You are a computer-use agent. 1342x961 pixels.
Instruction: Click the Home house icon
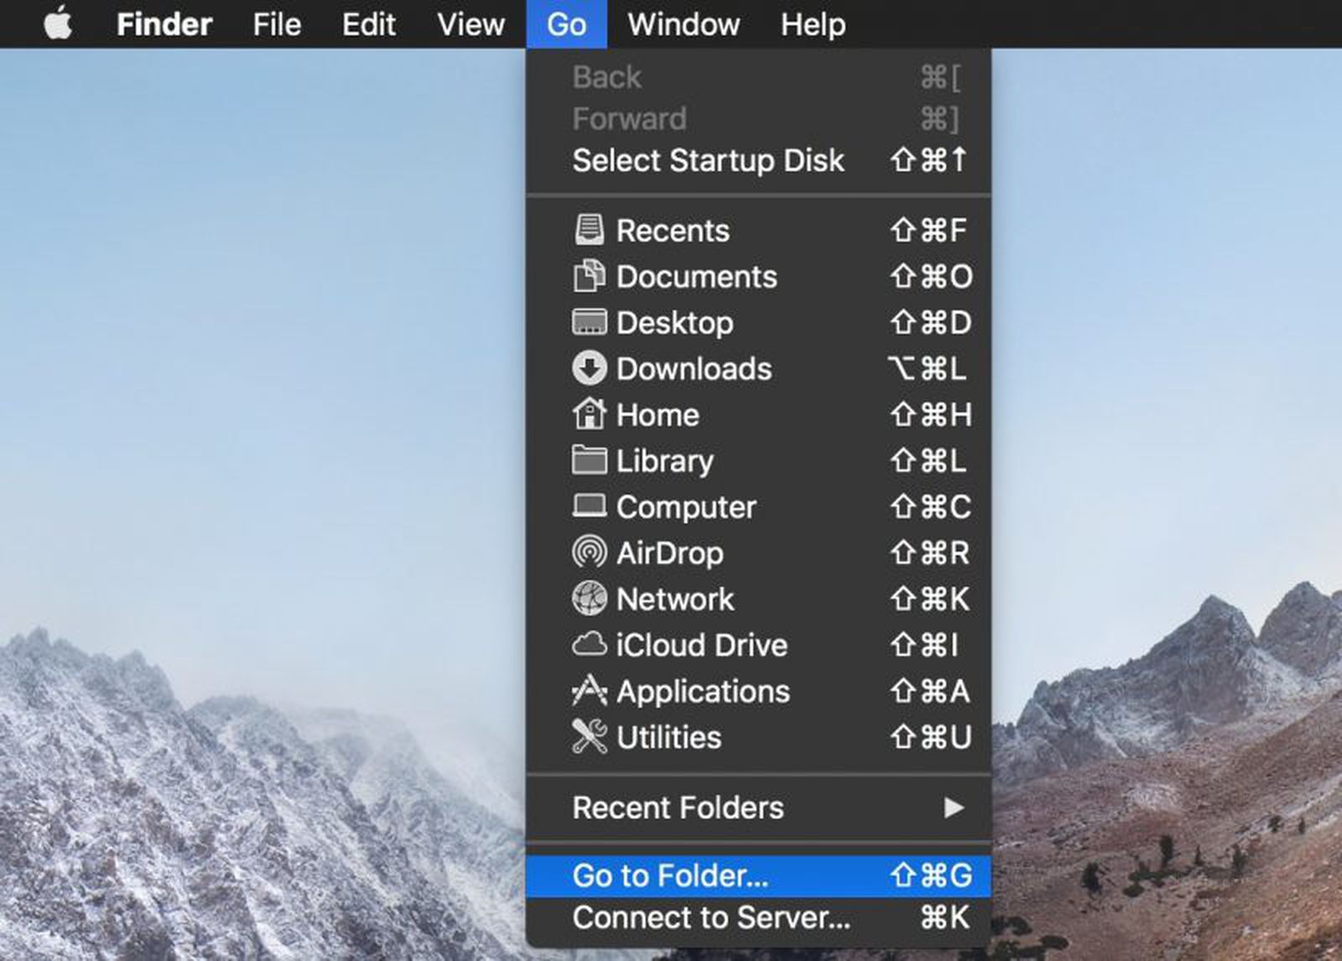click(589, 414)
